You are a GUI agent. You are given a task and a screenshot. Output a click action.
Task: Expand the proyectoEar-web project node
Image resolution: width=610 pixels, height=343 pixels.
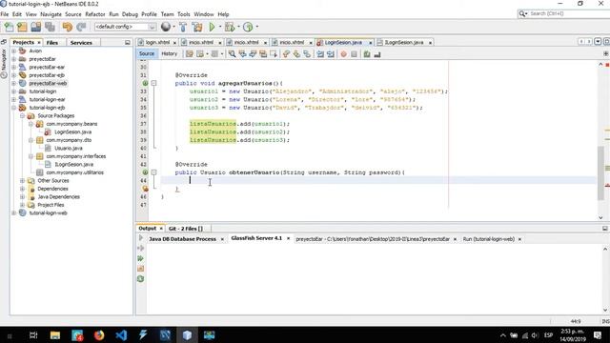[14, 83]
